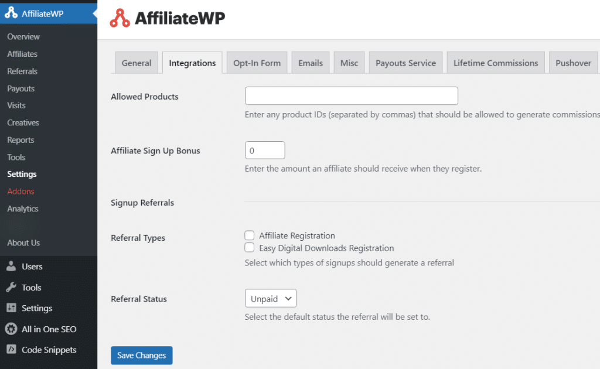The image size is (600, 369).
Task: Click the Save Changes button
Action: point(142,355)
